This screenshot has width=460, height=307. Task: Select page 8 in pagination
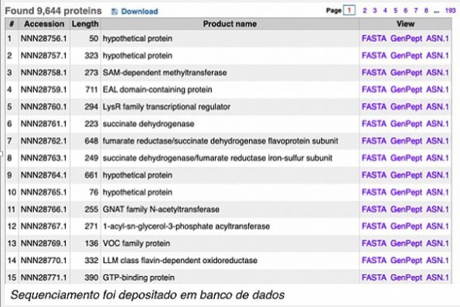426,11
